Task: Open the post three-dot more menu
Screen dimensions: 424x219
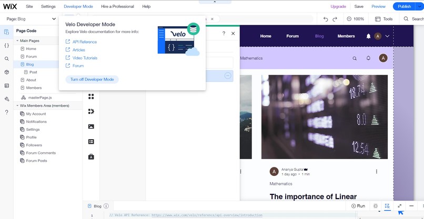Action: click(x=377, y=172)
